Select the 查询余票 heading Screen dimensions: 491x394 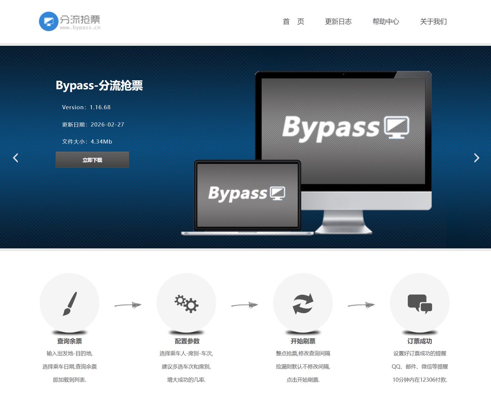pos(70,341)
